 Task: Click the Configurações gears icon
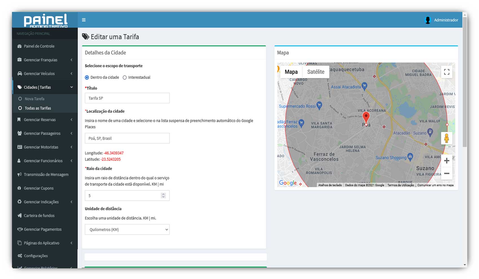[20, 256]
